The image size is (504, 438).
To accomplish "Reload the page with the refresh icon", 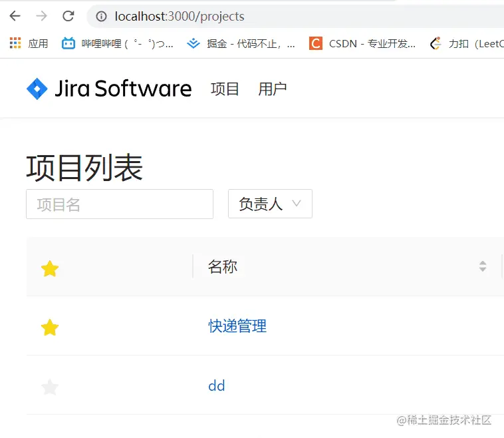I will (68, 16).
